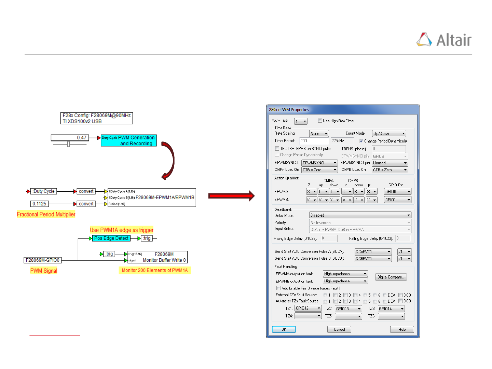
Task: Open the EPWMA GPIO Pin GPIO0 dropdown
Action: click(x=398, y=192)
